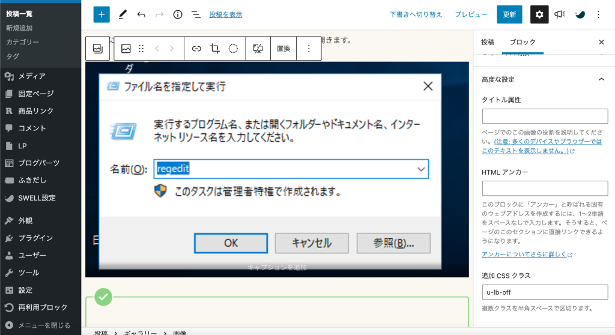Click the green checkmark block icon
The image size is (615, 335).
pos(103,297)
